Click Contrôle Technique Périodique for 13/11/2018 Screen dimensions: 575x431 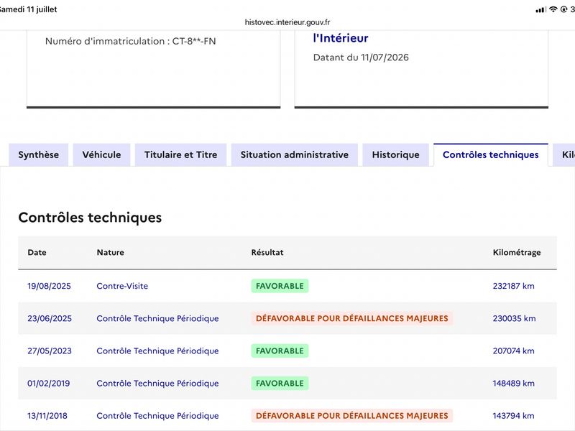point(157,416)
